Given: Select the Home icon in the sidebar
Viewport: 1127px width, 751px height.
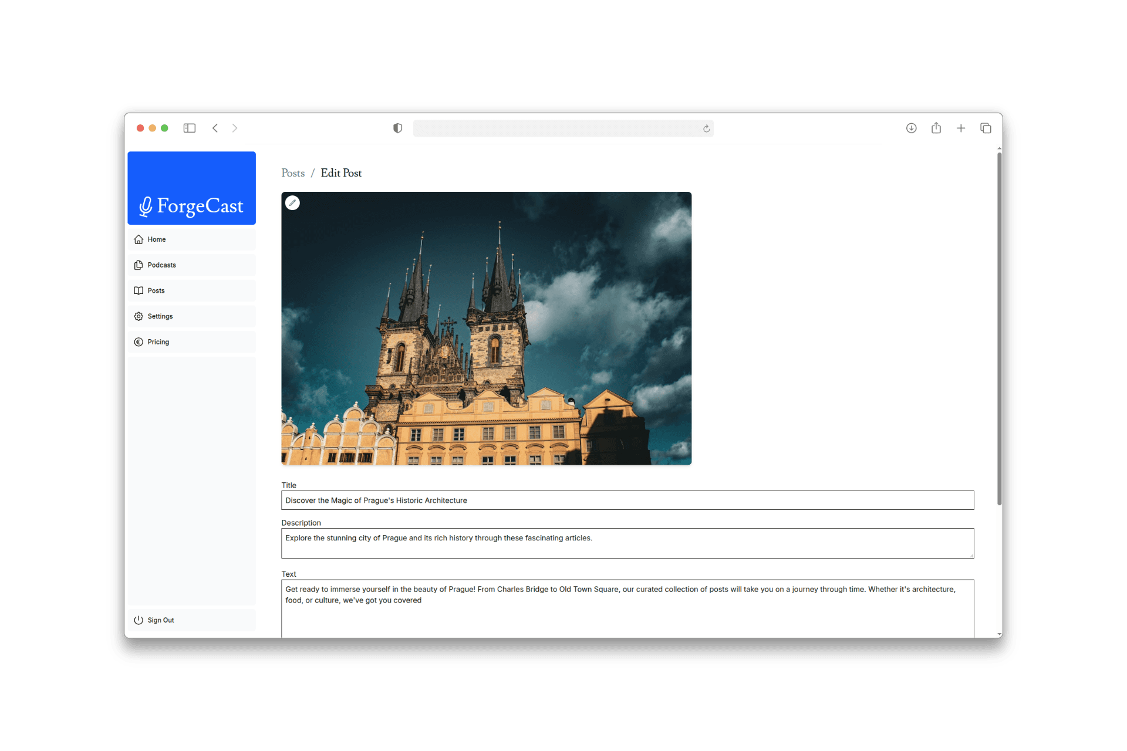Looking at the screenshot, I should click(139, 239).
